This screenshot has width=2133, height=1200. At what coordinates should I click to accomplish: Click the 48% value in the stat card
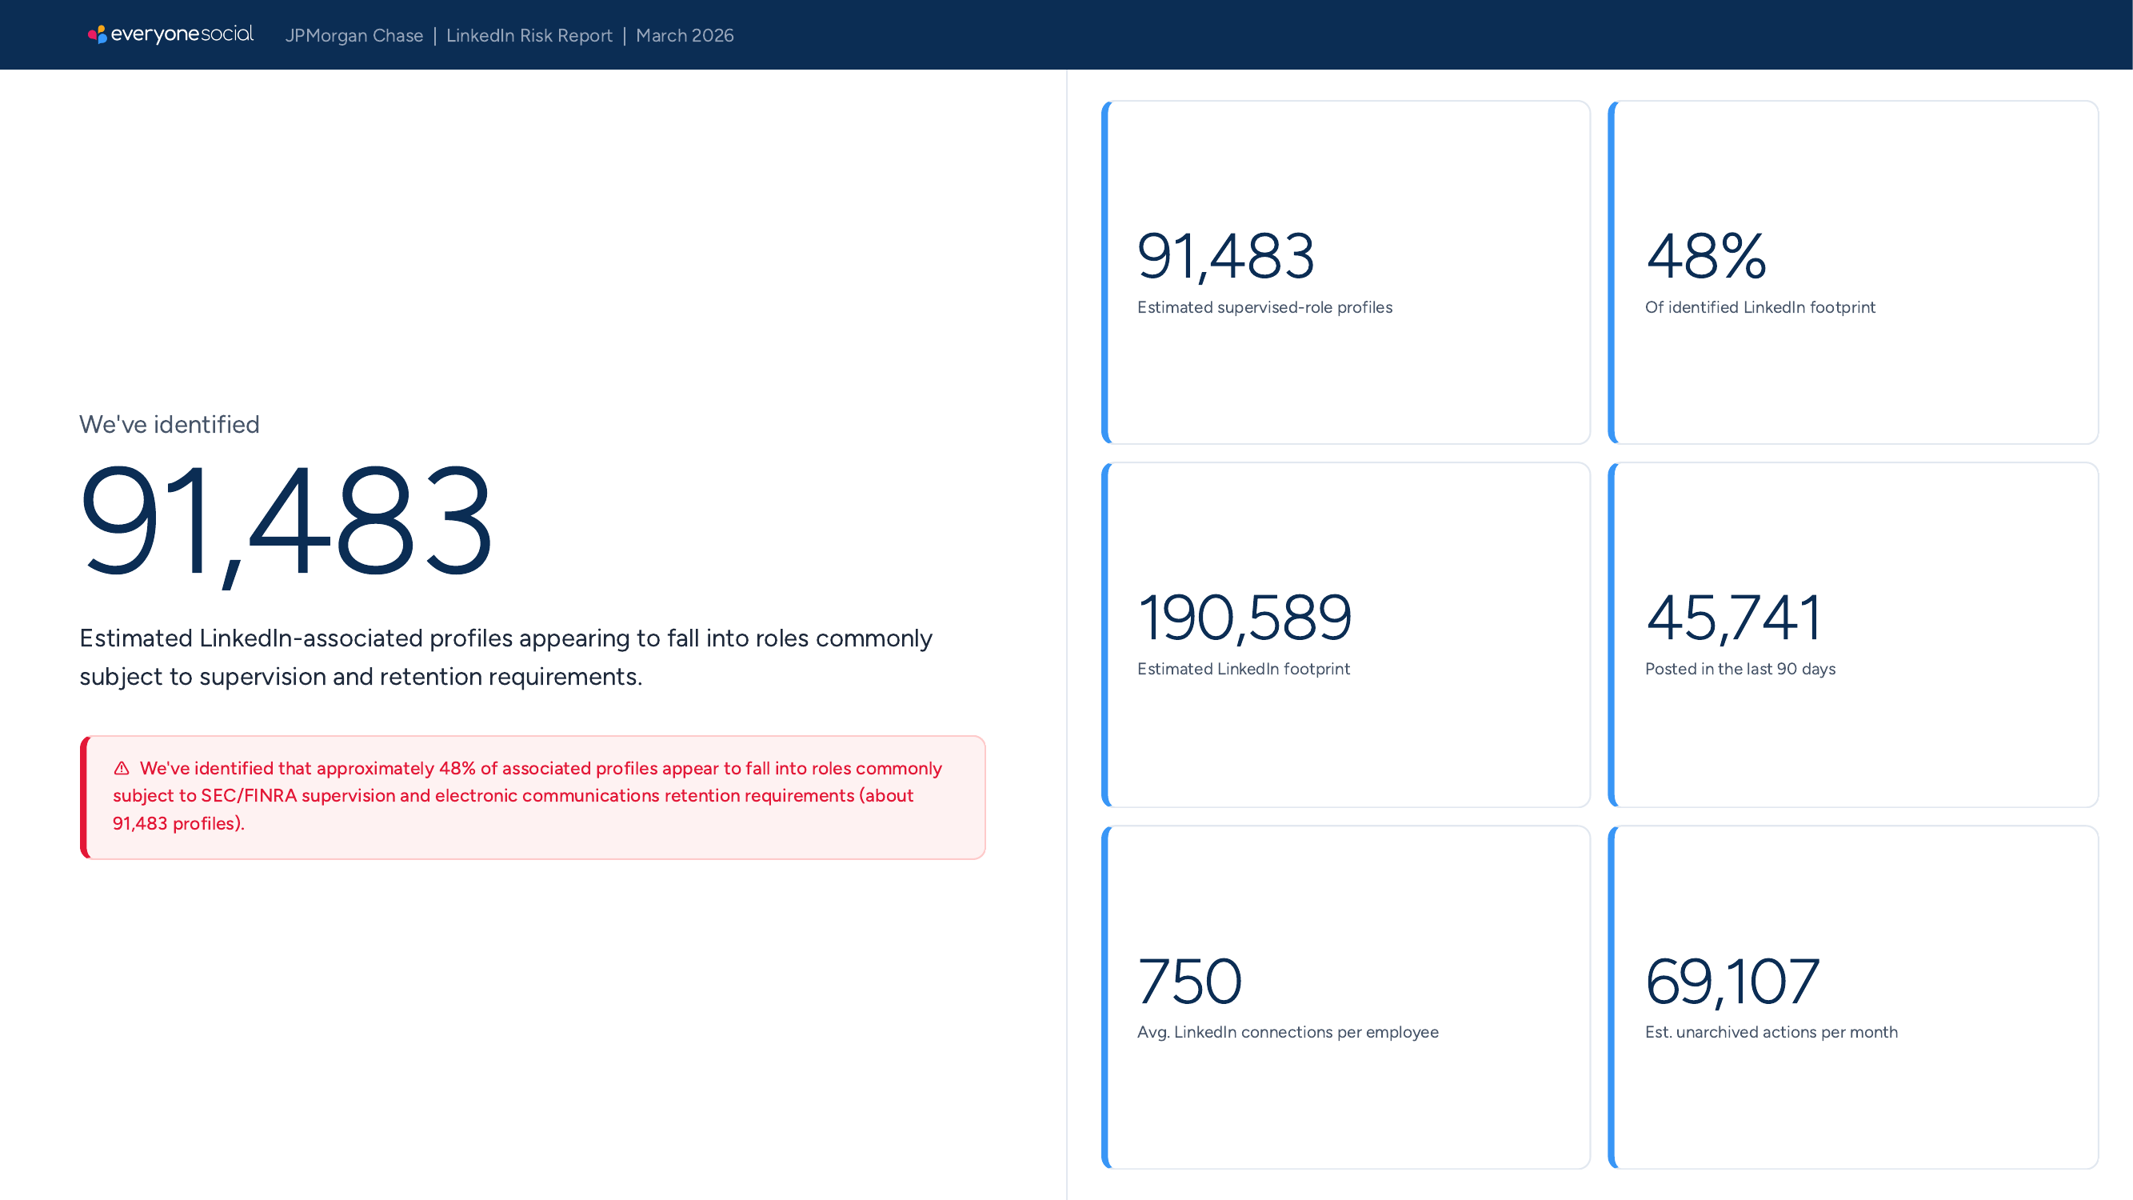[1707, 256]
